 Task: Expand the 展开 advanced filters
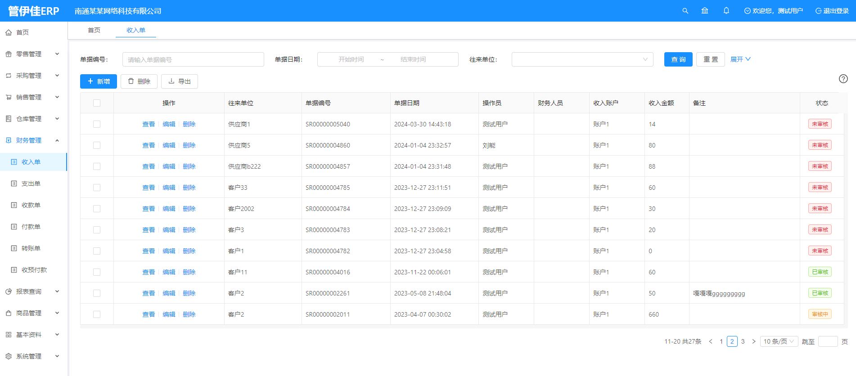740,59
